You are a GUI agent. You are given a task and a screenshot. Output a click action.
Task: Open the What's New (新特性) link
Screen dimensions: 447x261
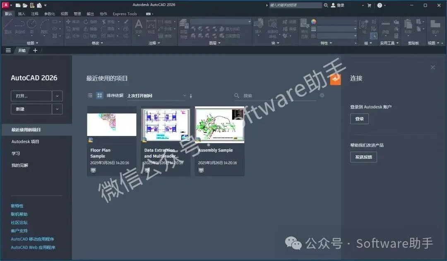click(17, 206)
